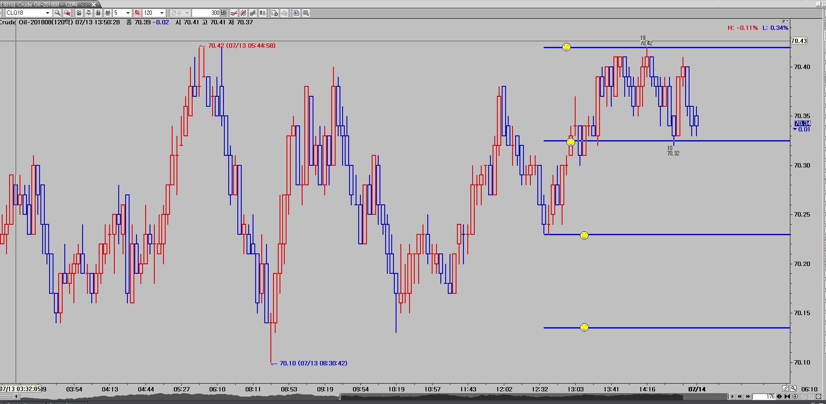Expand the minute interval 5 dropdown
Image resolution: width=826 pixels, height=404 pixels.
click(128, 13)
